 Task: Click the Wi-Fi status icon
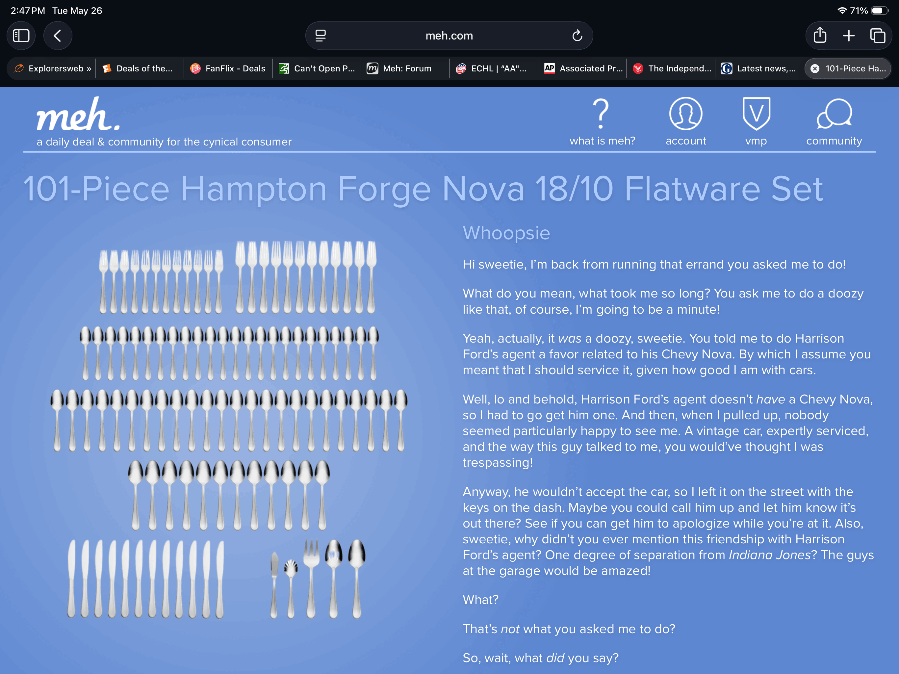842,11
